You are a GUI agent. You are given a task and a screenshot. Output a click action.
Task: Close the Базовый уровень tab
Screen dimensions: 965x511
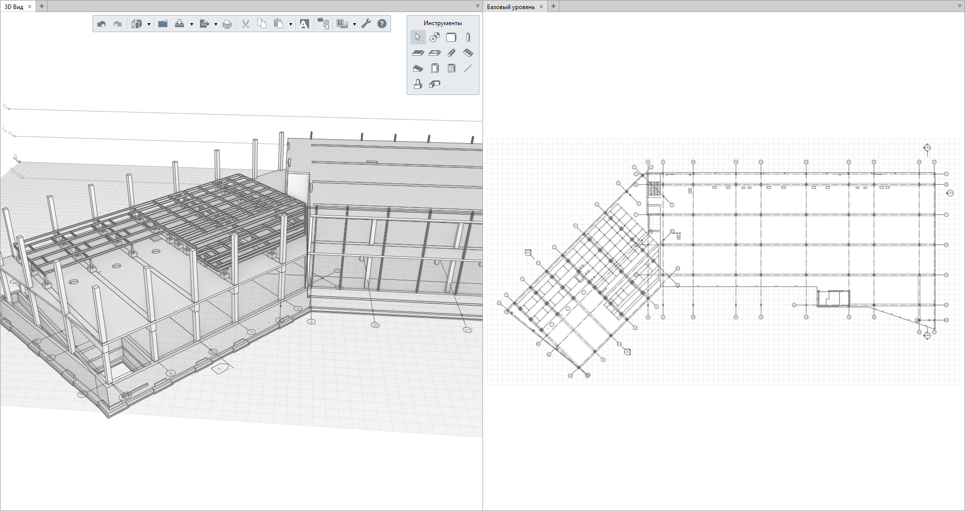pos(541,7)
